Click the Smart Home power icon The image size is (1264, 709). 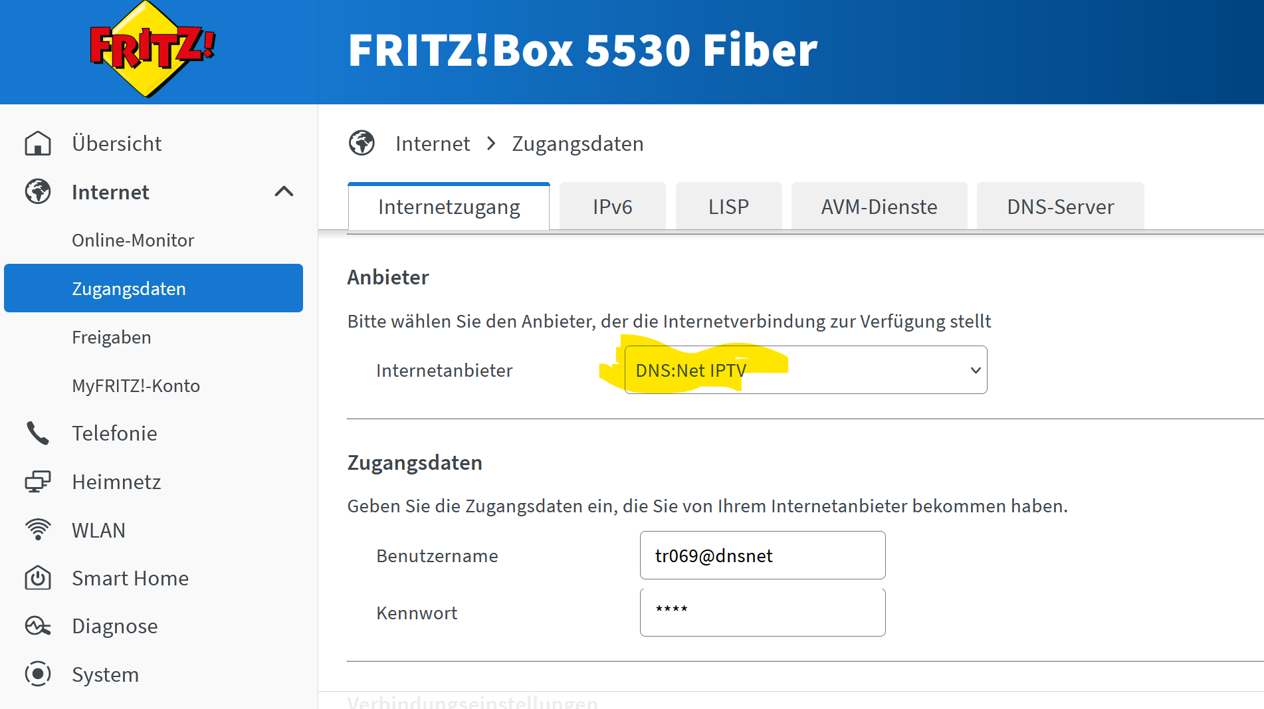tap(38, 578)
